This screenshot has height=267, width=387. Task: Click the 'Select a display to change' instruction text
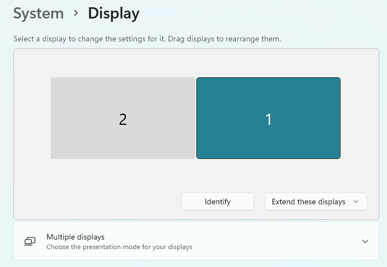[147, 39]
